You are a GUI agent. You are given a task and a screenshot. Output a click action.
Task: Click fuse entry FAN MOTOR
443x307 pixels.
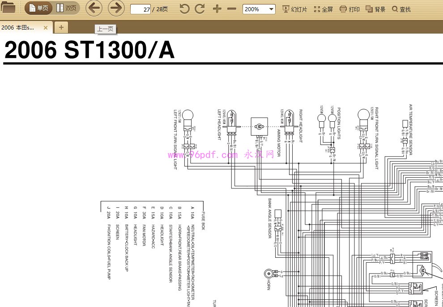[144, 235]
